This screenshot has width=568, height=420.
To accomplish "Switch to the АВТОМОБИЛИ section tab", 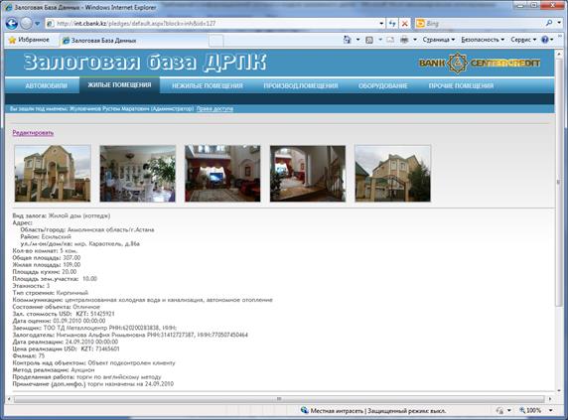I will coord(46,86).
